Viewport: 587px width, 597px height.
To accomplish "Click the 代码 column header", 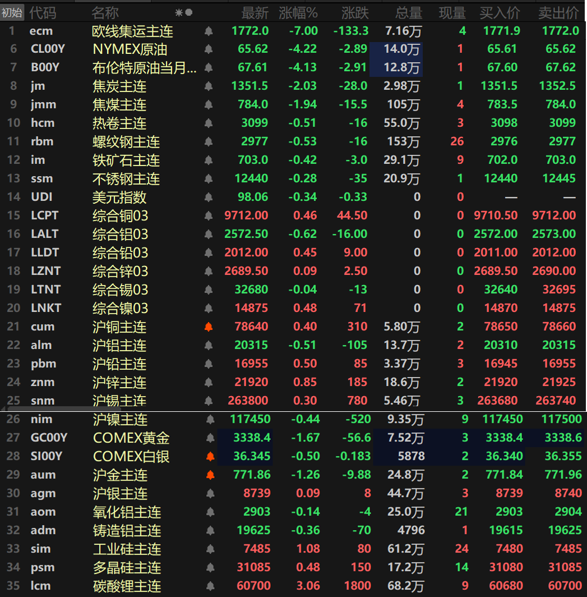I will (x=43, y=12).
